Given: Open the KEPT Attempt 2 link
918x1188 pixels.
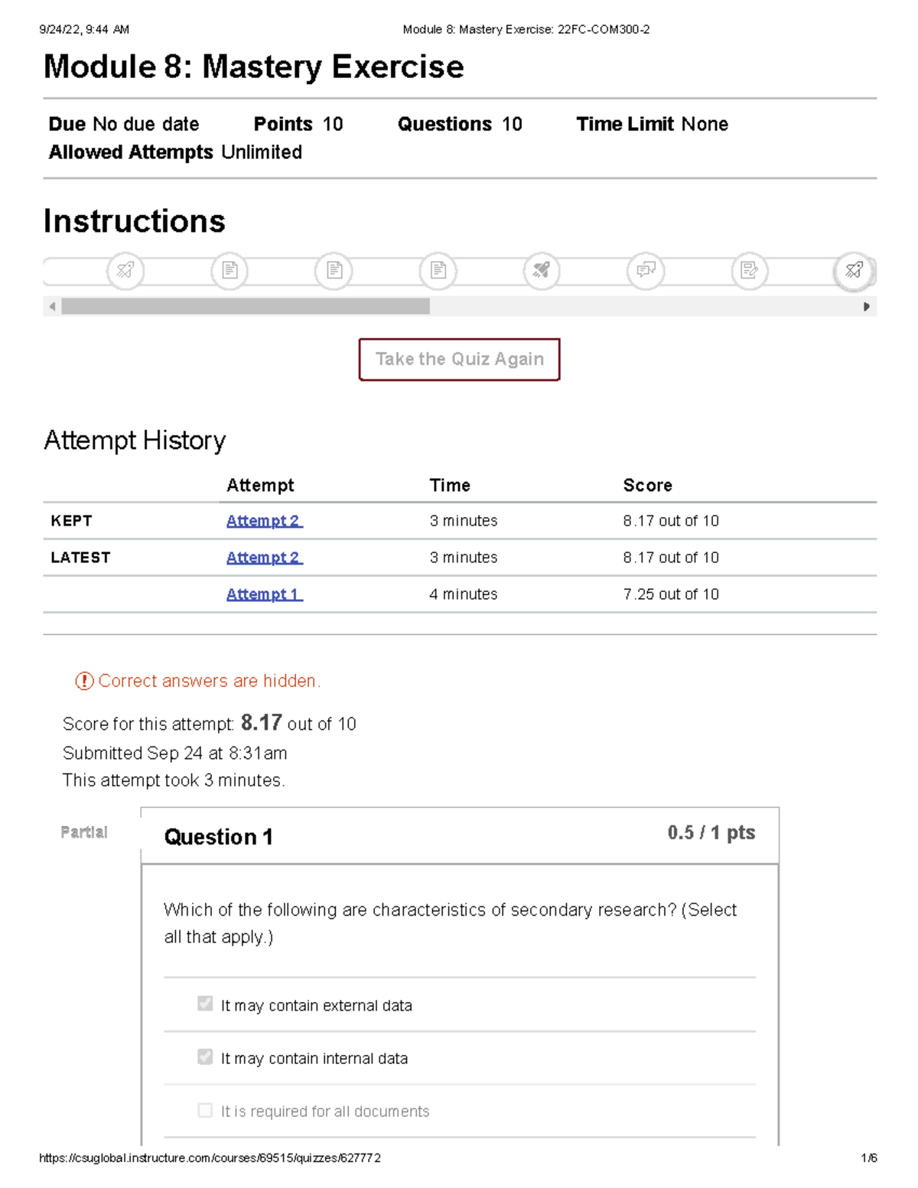Looking at the screenshot, I should point(263,520).
